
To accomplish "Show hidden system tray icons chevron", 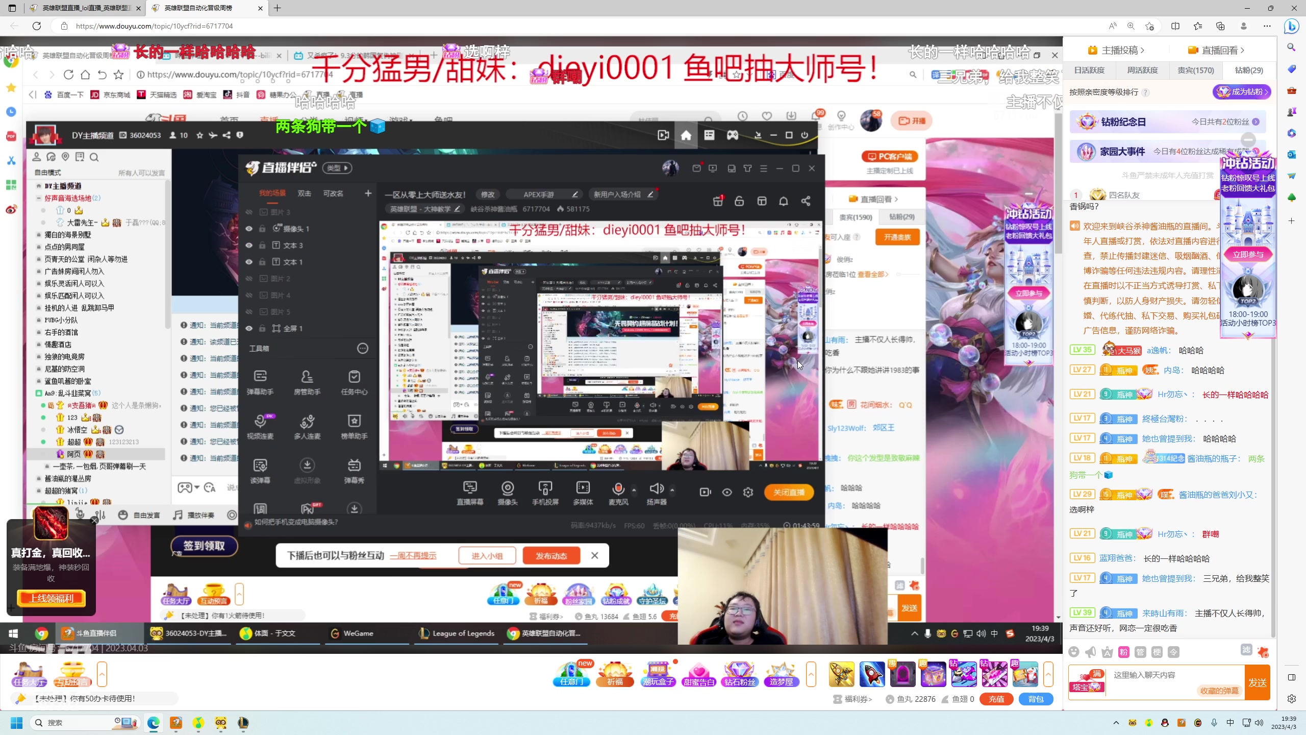I will pos(1116,723).
